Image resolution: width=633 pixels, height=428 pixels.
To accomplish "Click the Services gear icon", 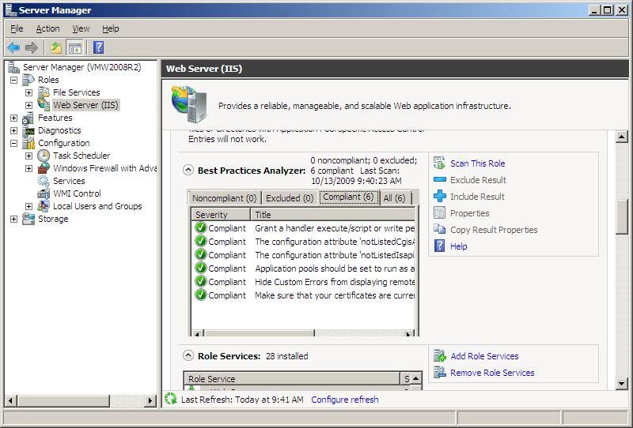I will pos(44,181).
